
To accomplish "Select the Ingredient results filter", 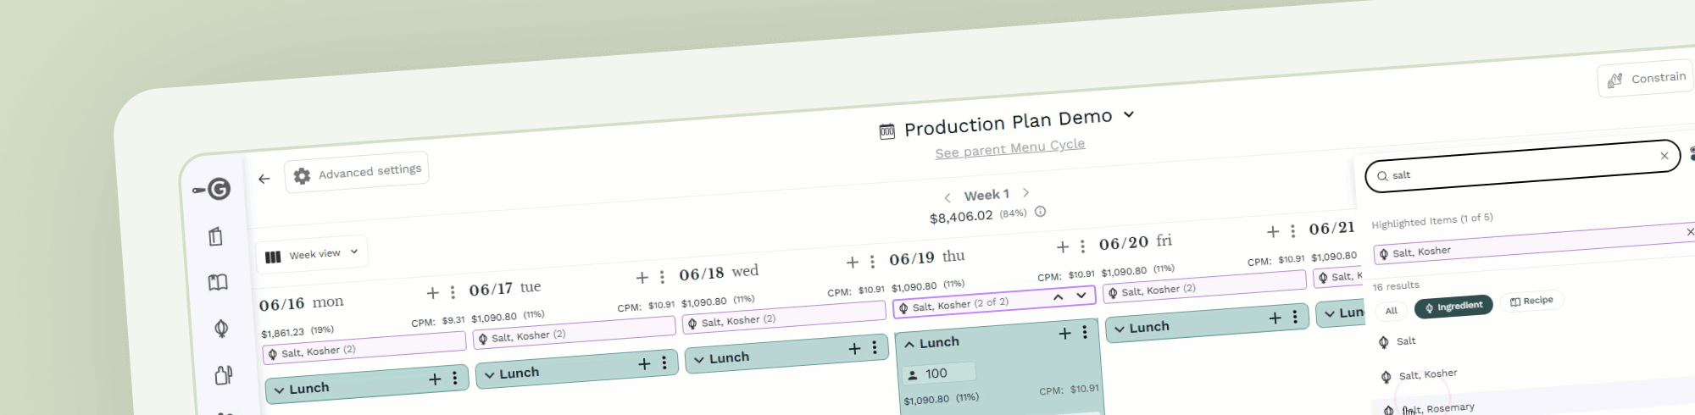I will click(x=1453, y=307).
